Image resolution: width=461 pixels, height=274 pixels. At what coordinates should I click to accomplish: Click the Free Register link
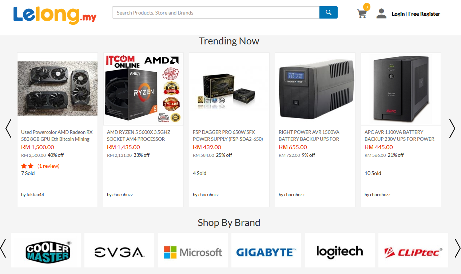point(424,14)
